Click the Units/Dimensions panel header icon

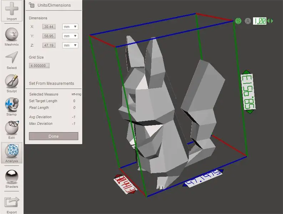(x=32, y=5)
